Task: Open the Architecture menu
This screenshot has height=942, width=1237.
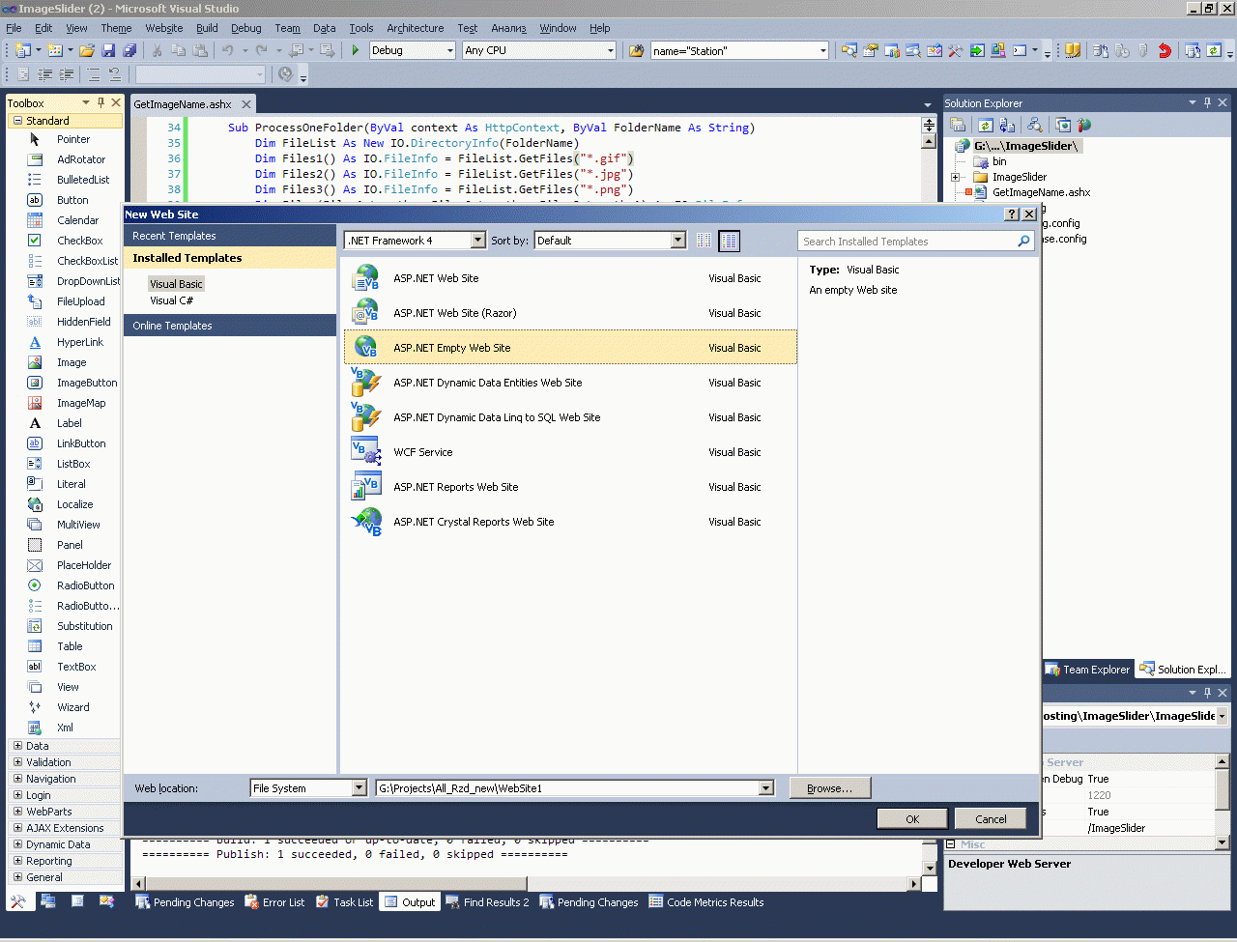Action: [416, 28]
